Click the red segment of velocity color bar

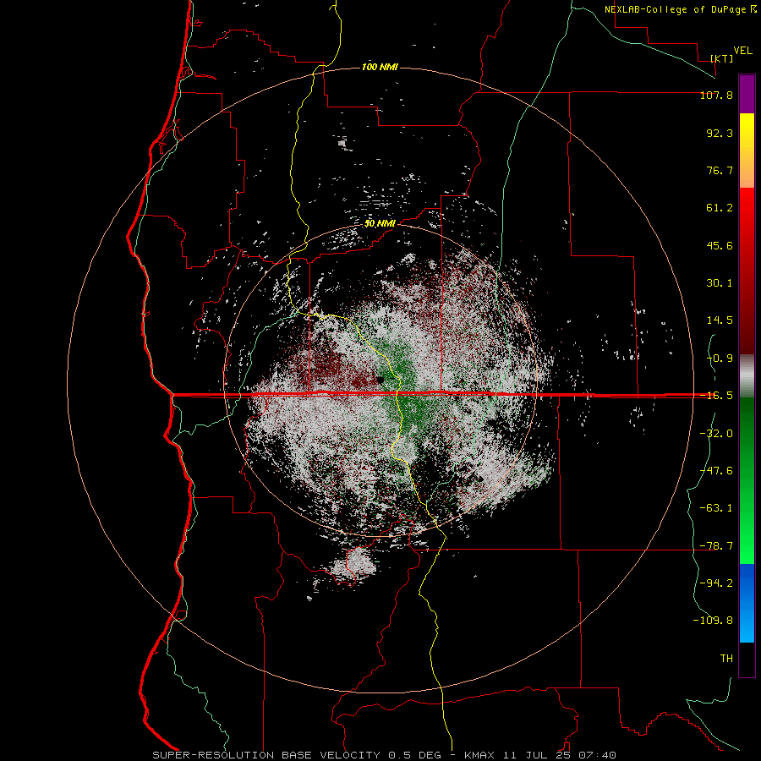coord(747,271)
